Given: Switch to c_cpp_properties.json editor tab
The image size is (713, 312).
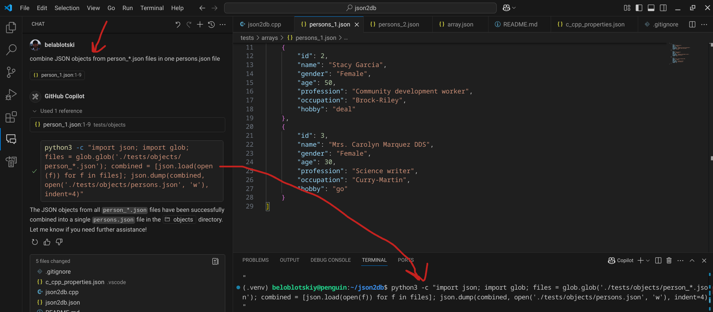Looking at the screenshot, I should [594, 24].
